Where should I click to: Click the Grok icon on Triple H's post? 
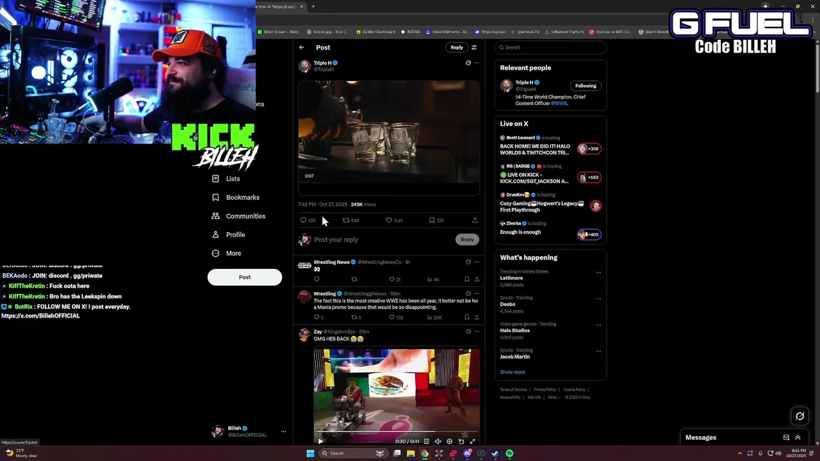pyautogui.click(x=468, y=63)
